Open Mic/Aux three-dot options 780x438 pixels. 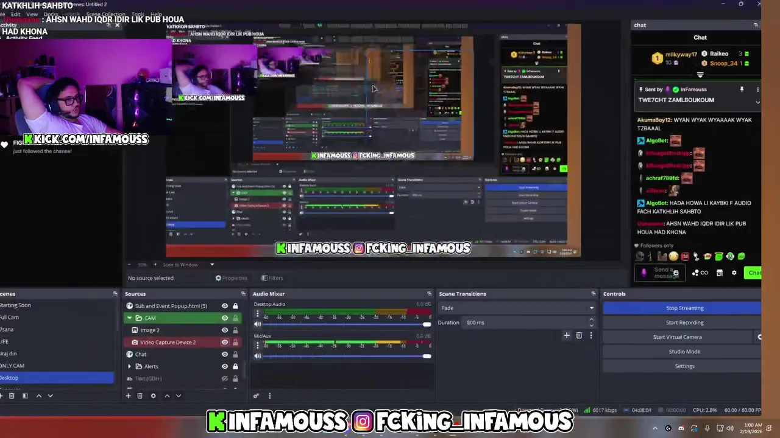[257, 346]
